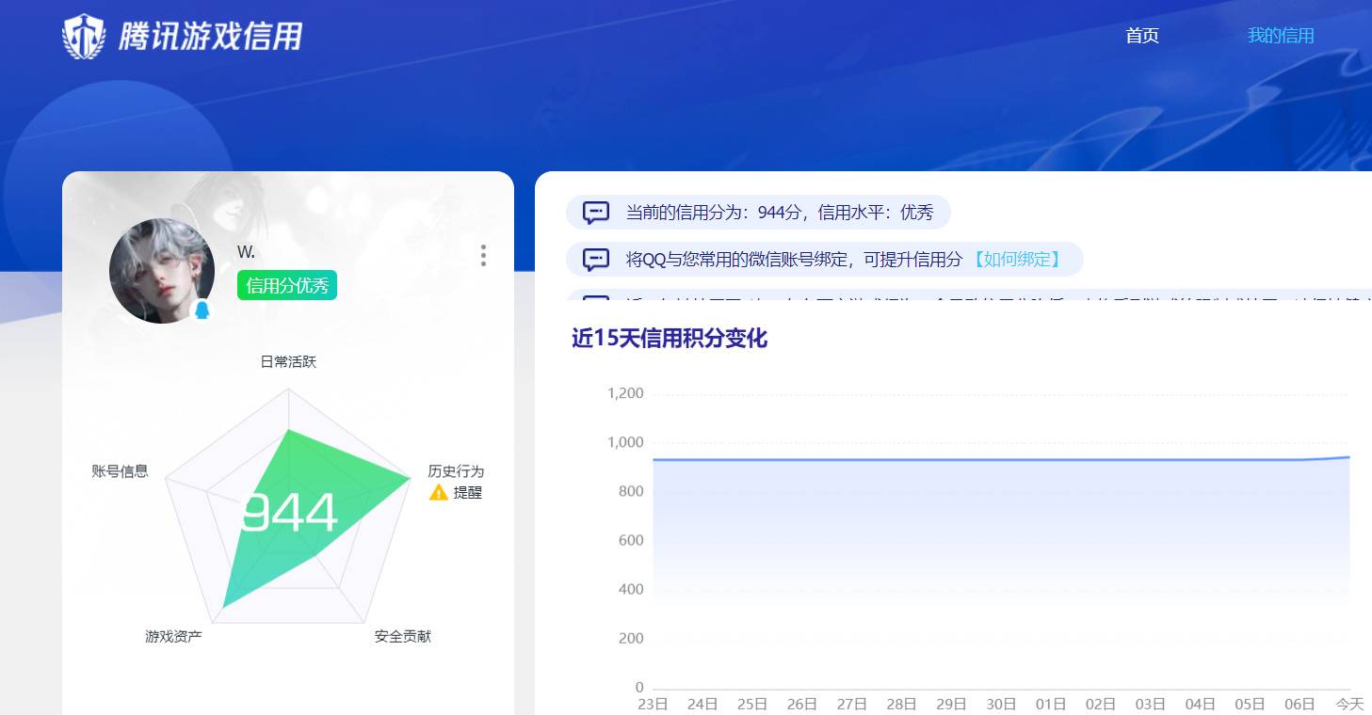This screenshot has height=715, width=1372.
Task: Click the user avatar picture
Action: click(162, 271)
